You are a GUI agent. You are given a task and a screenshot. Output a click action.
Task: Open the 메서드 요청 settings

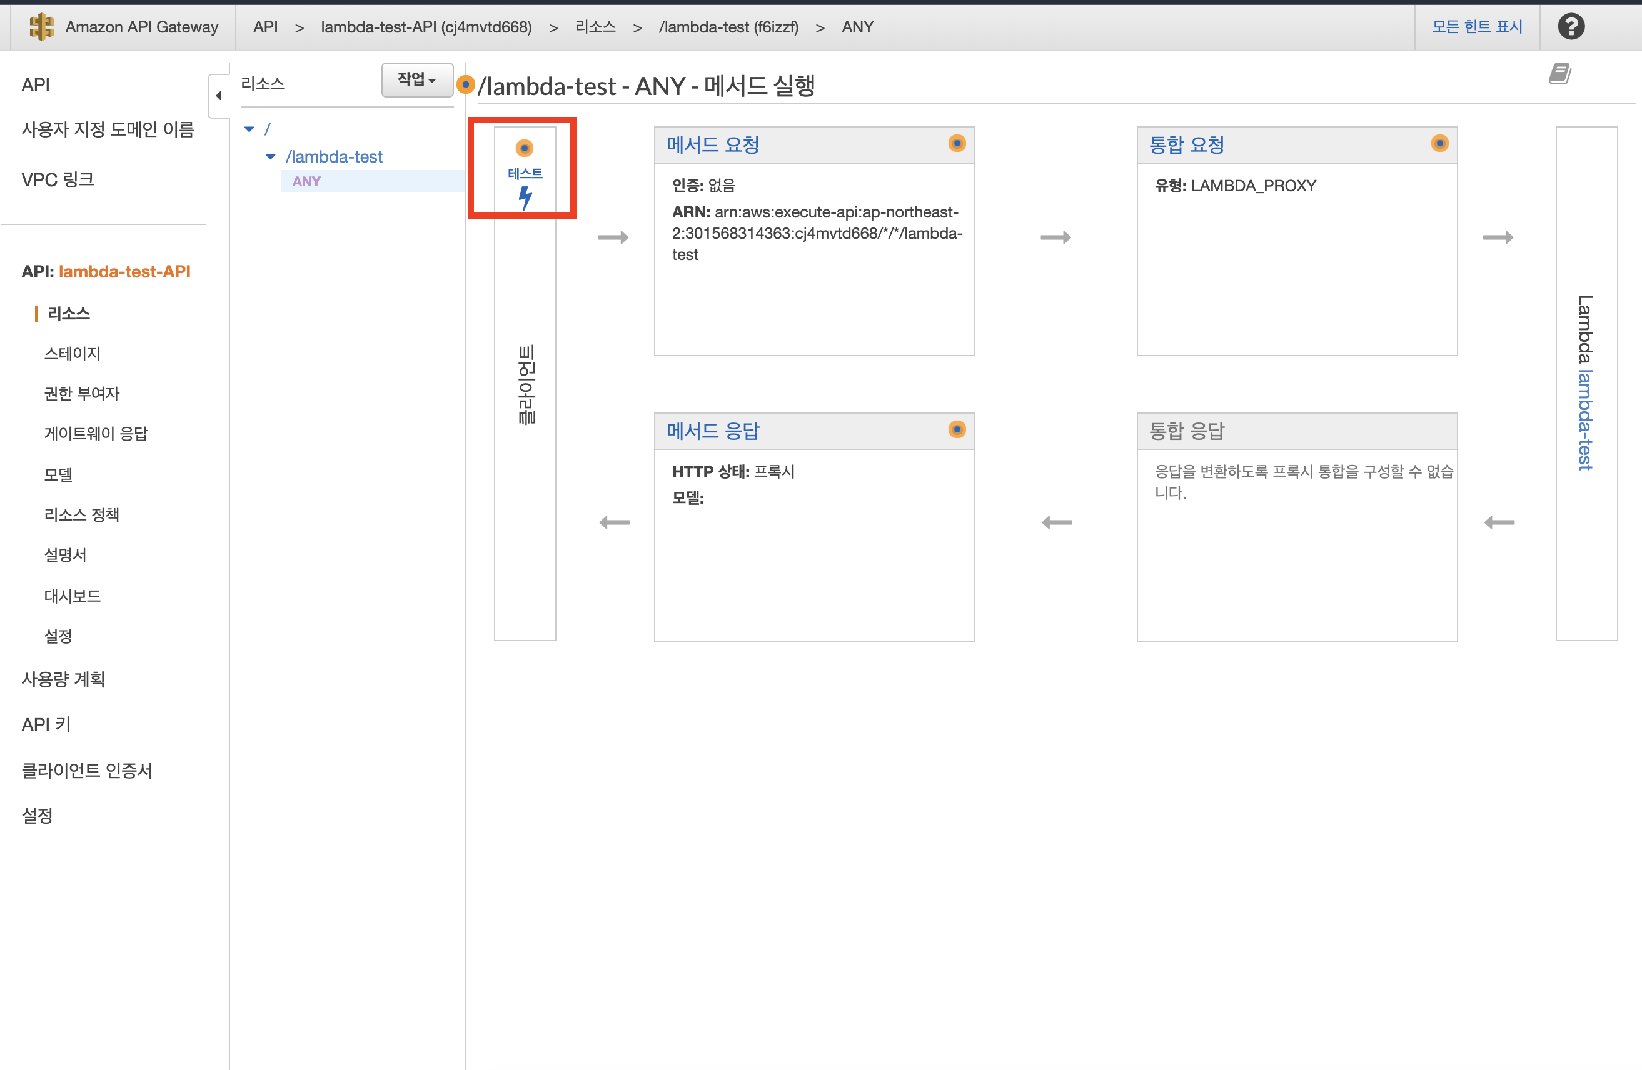(x=713, y=145)
